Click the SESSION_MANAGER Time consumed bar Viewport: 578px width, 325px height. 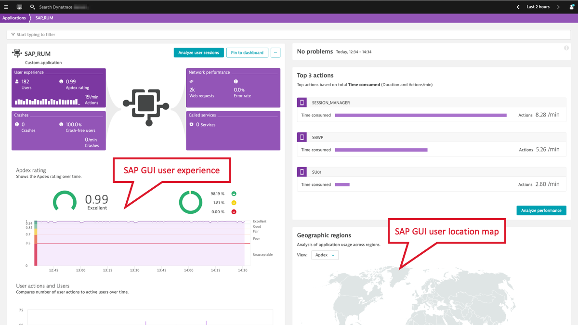pos(421,115)
